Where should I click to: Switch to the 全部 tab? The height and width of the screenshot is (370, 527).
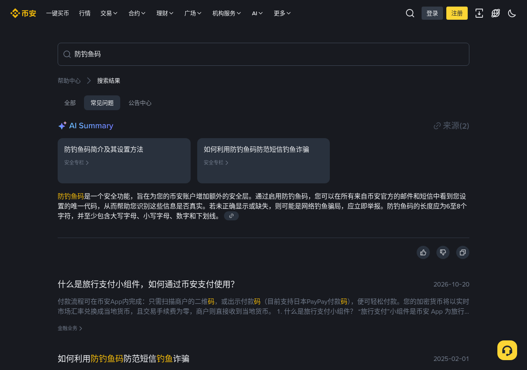70,103
